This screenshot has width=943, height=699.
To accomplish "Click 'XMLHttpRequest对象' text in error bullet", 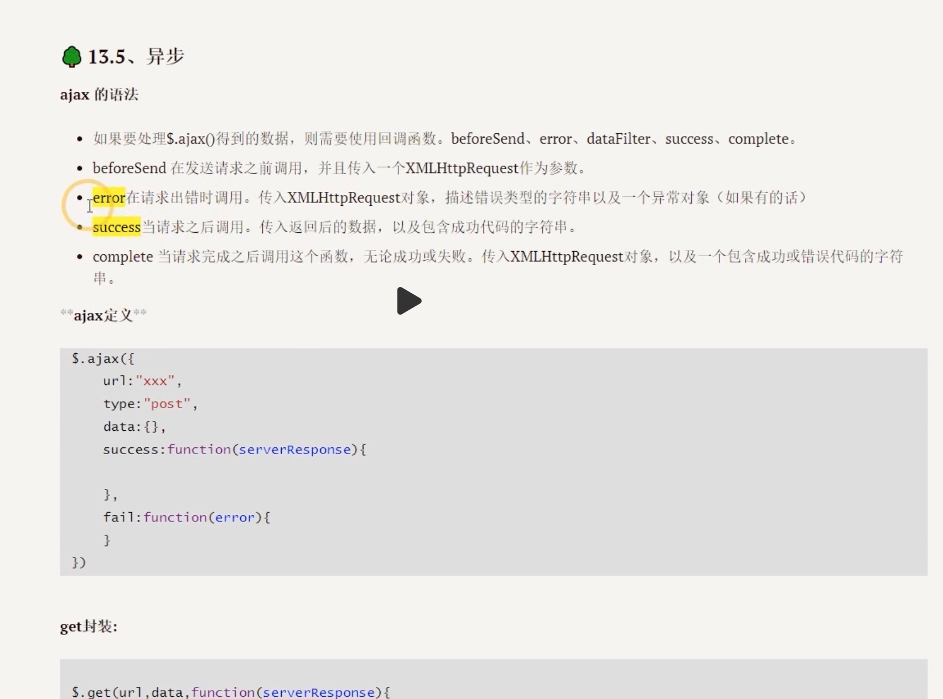I will tap(358, 197).
